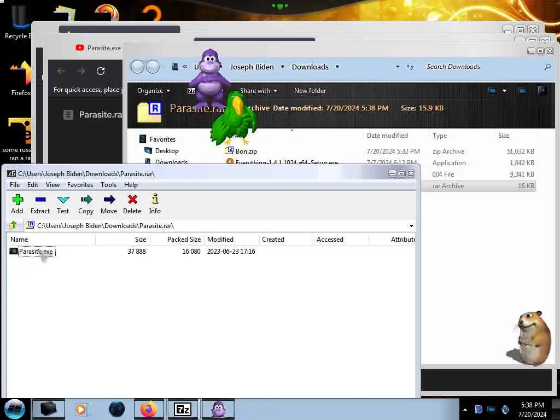Click the browser forward arrow
The image size is (560, 420).
[81, 71]
